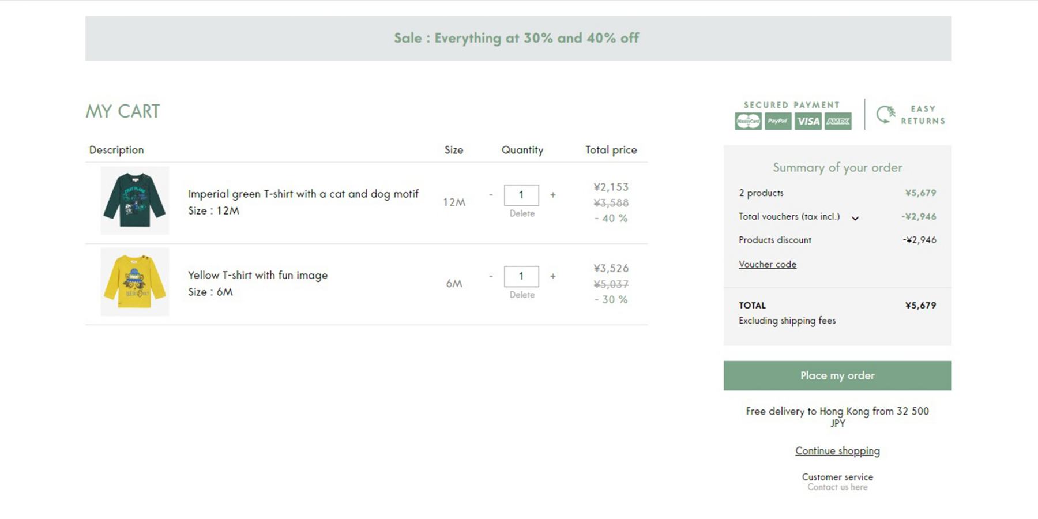This screenshot has height=519, width=1038.
Task: Decrease quantity of Imperial green T-shirt
Action: click(491, 195)
